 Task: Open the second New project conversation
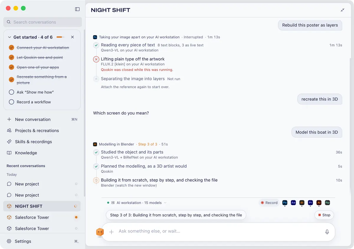point(42,195)
